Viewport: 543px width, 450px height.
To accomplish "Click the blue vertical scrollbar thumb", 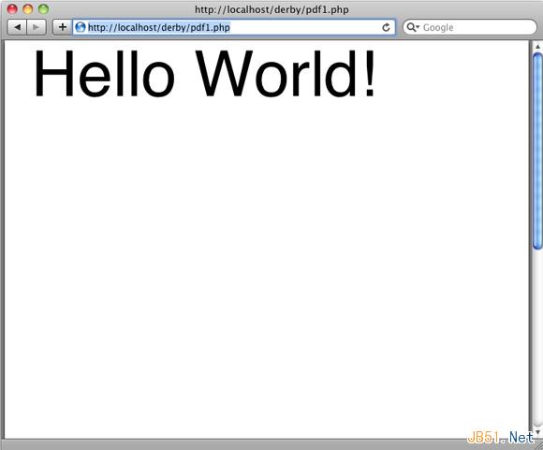I will coord(537,151).
